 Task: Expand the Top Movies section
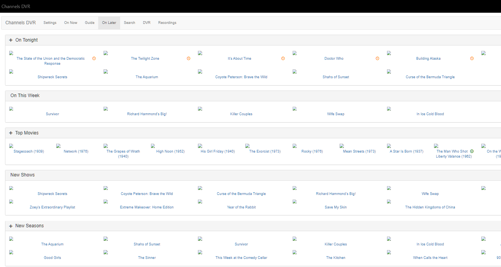point(11,133)
